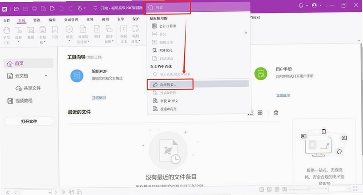Click the 重排 reflow tool
363x195 pixels.
pos(97,32)
